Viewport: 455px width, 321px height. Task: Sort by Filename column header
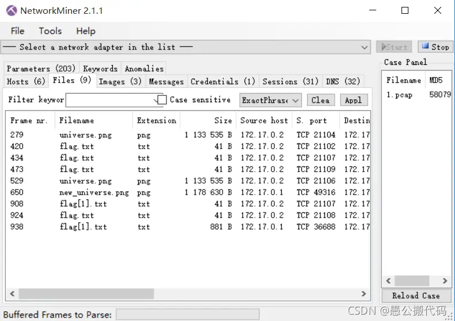coord(93,121)
